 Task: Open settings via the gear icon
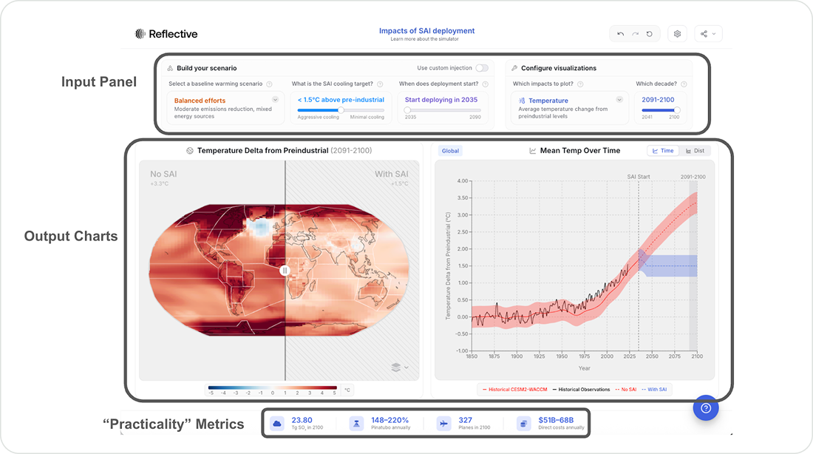677,34
